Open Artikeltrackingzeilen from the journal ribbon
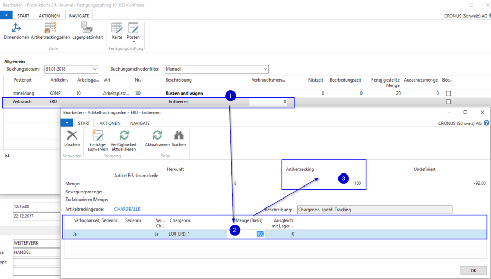Screen dimensions: 491x279 click(51, 31)
